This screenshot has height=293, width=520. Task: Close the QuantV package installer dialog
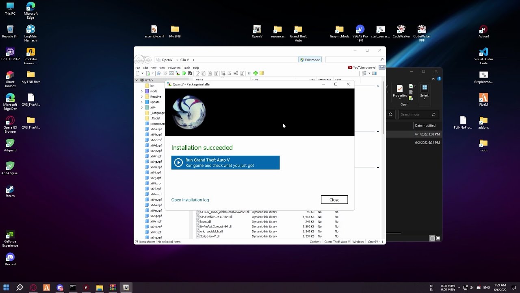334,200
